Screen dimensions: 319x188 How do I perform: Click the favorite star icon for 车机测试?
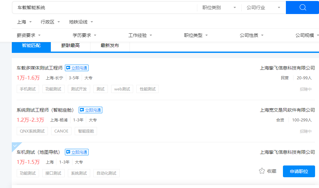click(x=262, y=171)
